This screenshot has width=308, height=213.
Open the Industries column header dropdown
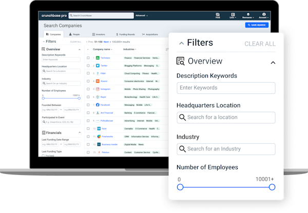pyautogui.click(x=130, y=49)
